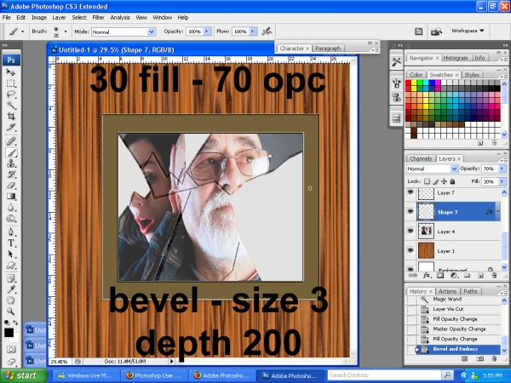Image resolution: width=511 pixels, height=383 pixels.
Task: Select the Zoom tool
Action: [x=11, y=312]
